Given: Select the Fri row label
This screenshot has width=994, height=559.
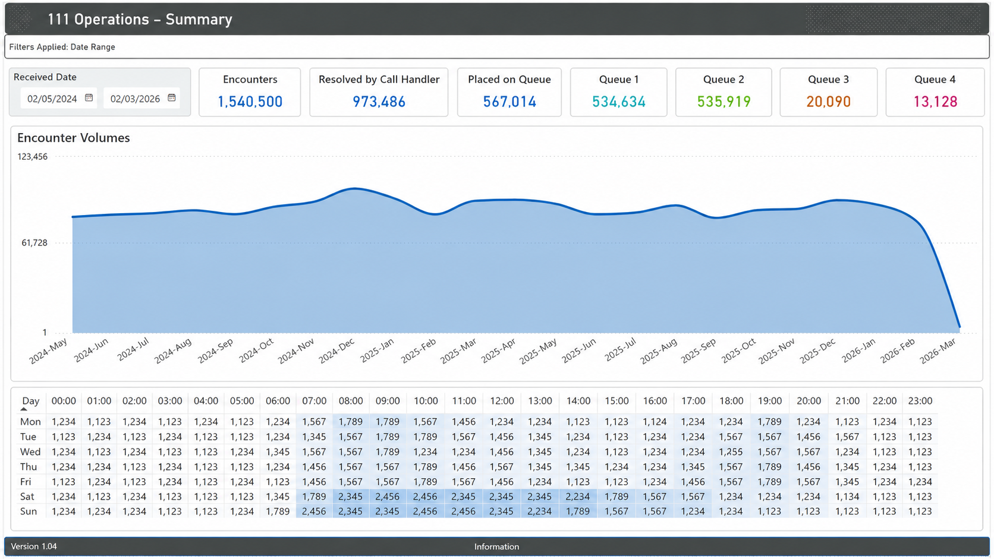Looking at the screenshot, I should coord(26,482).
